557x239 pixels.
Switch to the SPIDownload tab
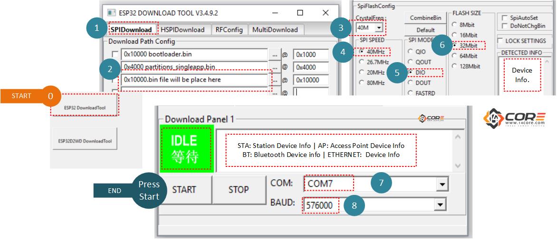(x=131, y=29)
